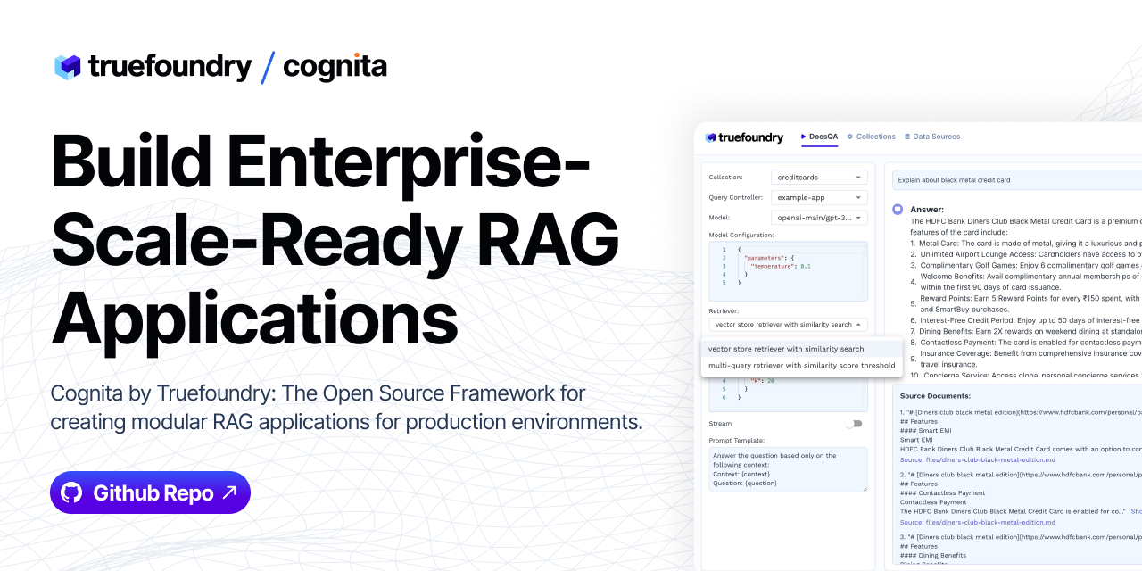1142x571 pixels.
Task: Click into the Model Configuration JSON editor
Action: pyautogui.click(x=788, y=271)
